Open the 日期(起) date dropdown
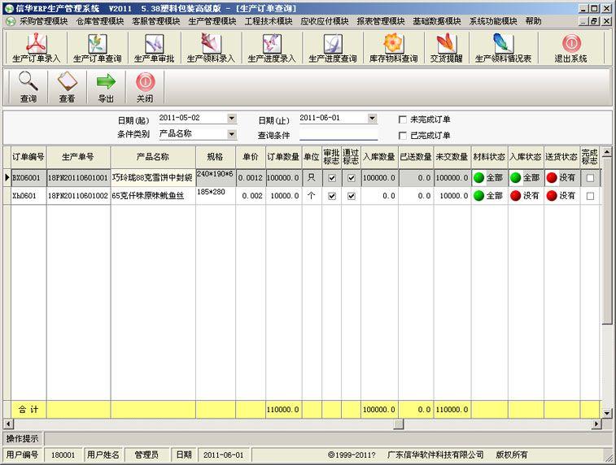The image size is (616, 465). [232, 118]
